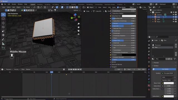
Task: Jump to the first frame
Action: (69, 69)
